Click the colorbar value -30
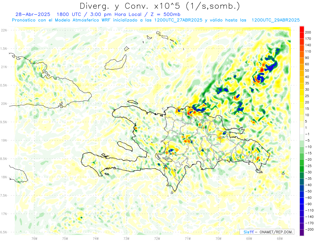 [x=308, y=172]
